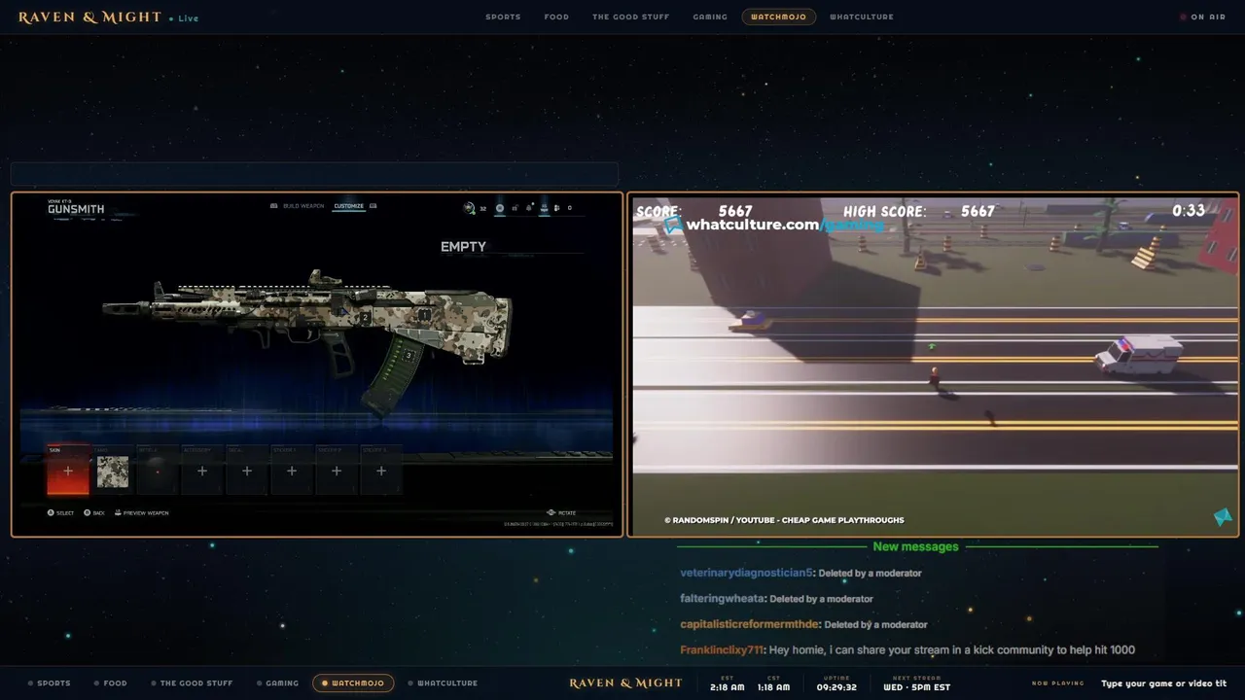Click Preview Weapon prompt
Viewport: 1245px width, 700px height.
[x=142, y=512]
